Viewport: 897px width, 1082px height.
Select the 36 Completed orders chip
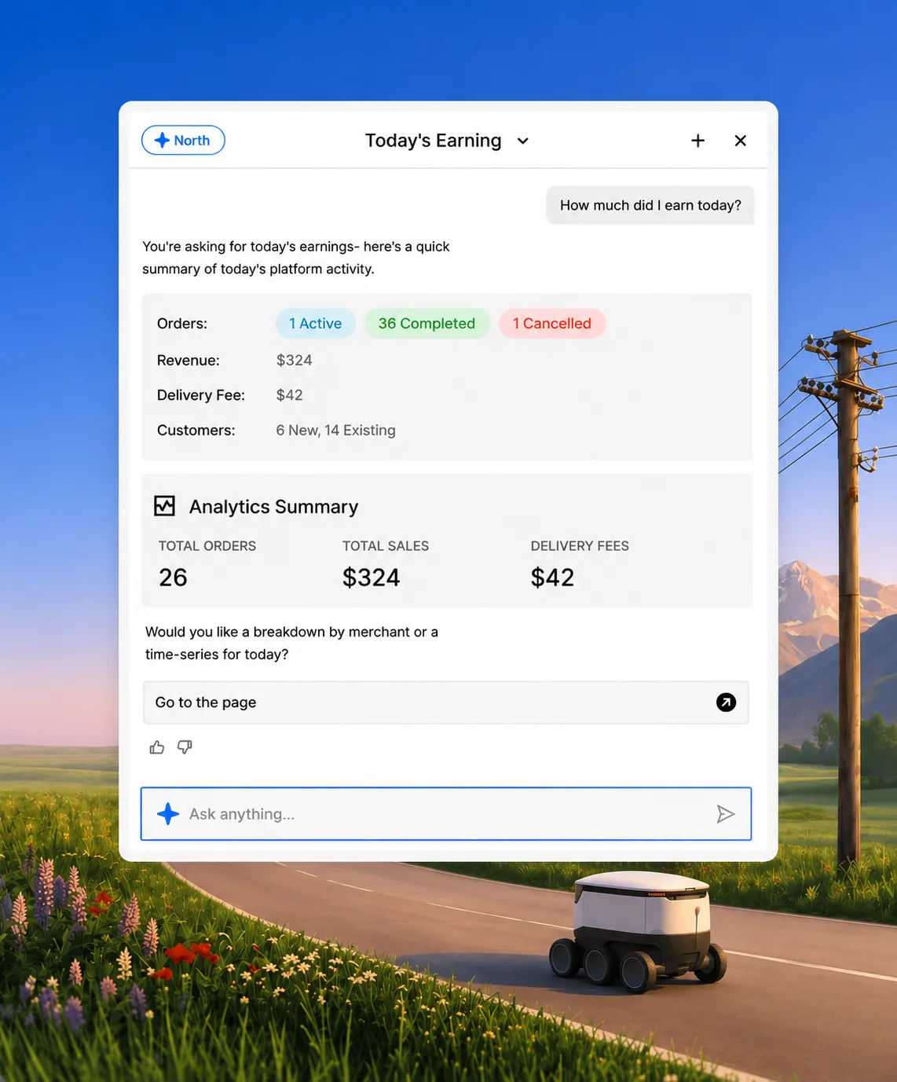point(427,324)
